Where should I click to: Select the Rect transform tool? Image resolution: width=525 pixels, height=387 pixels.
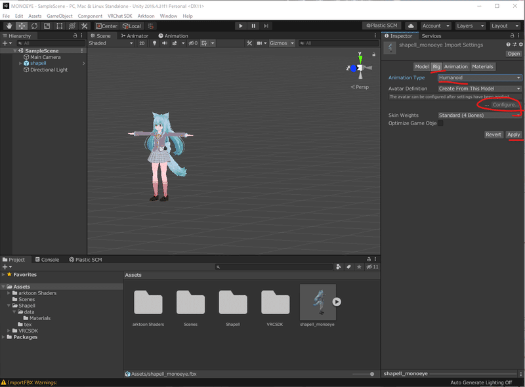(59, 26)
